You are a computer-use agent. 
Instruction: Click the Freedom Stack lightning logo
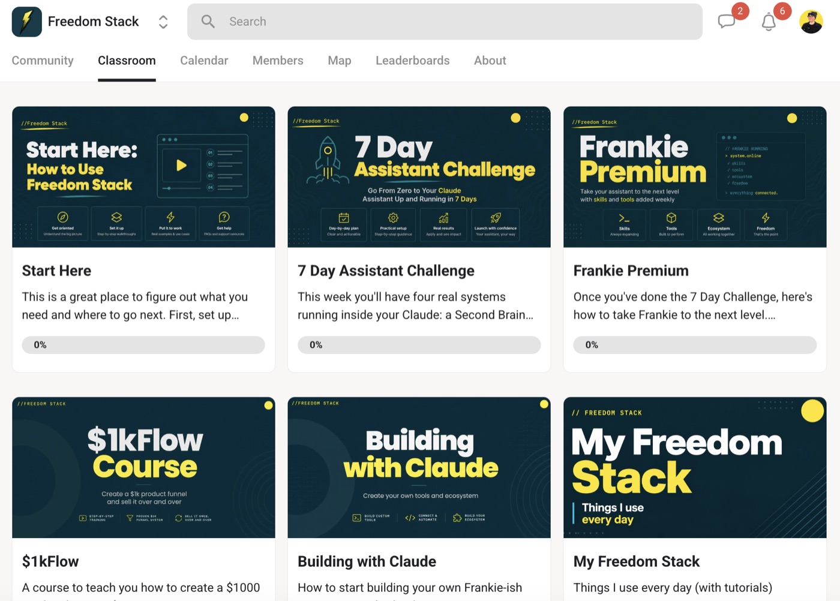27,22
